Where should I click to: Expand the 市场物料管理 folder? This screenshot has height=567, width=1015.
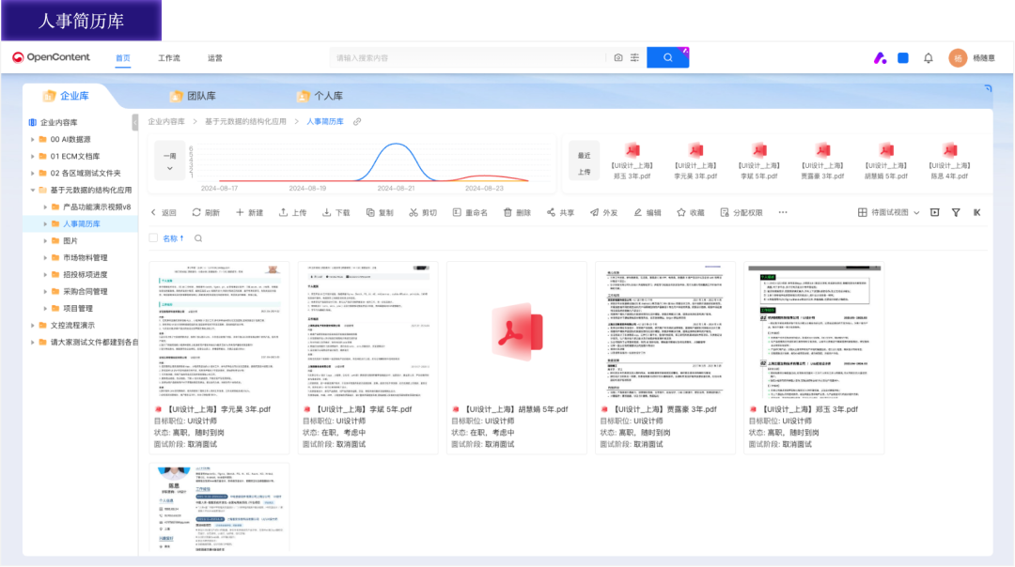45,257
